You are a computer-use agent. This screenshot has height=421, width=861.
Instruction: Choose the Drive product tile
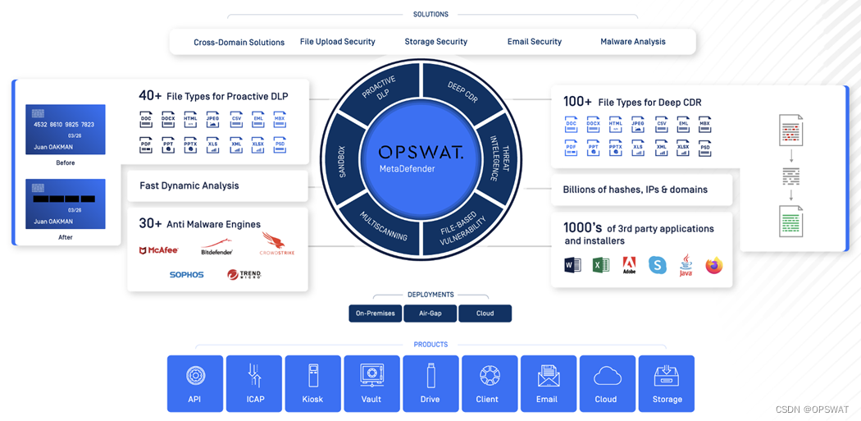click(430, 383)
